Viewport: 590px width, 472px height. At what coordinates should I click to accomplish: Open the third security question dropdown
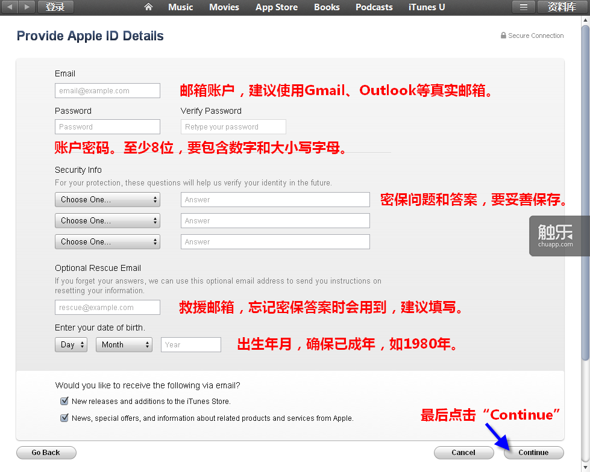pos(108,241)
